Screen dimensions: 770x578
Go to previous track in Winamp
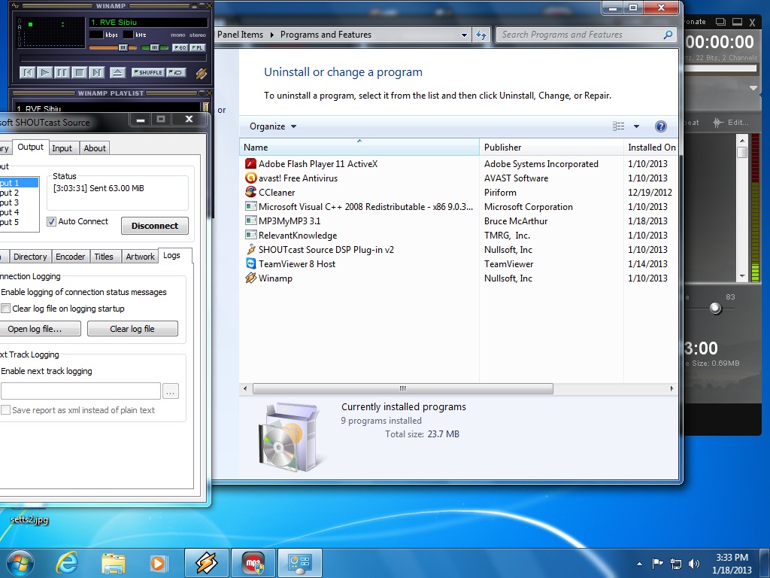[x=28, y=73]
